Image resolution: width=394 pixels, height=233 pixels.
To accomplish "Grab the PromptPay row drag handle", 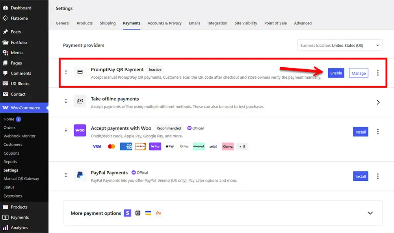I will coord(66,72).
